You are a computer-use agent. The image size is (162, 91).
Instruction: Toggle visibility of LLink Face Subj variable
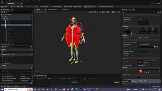[x=32, y=72]
